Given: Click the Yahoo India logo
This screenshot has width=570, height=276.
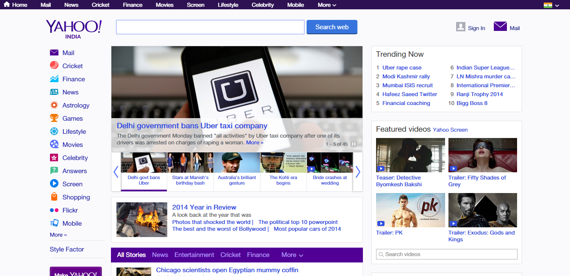Looking at the screenshot, I should 74,29.
